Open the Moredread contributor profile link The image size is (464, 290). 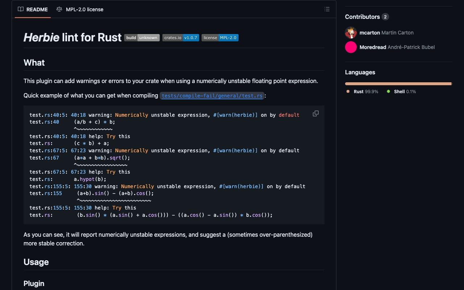(373, 47)
